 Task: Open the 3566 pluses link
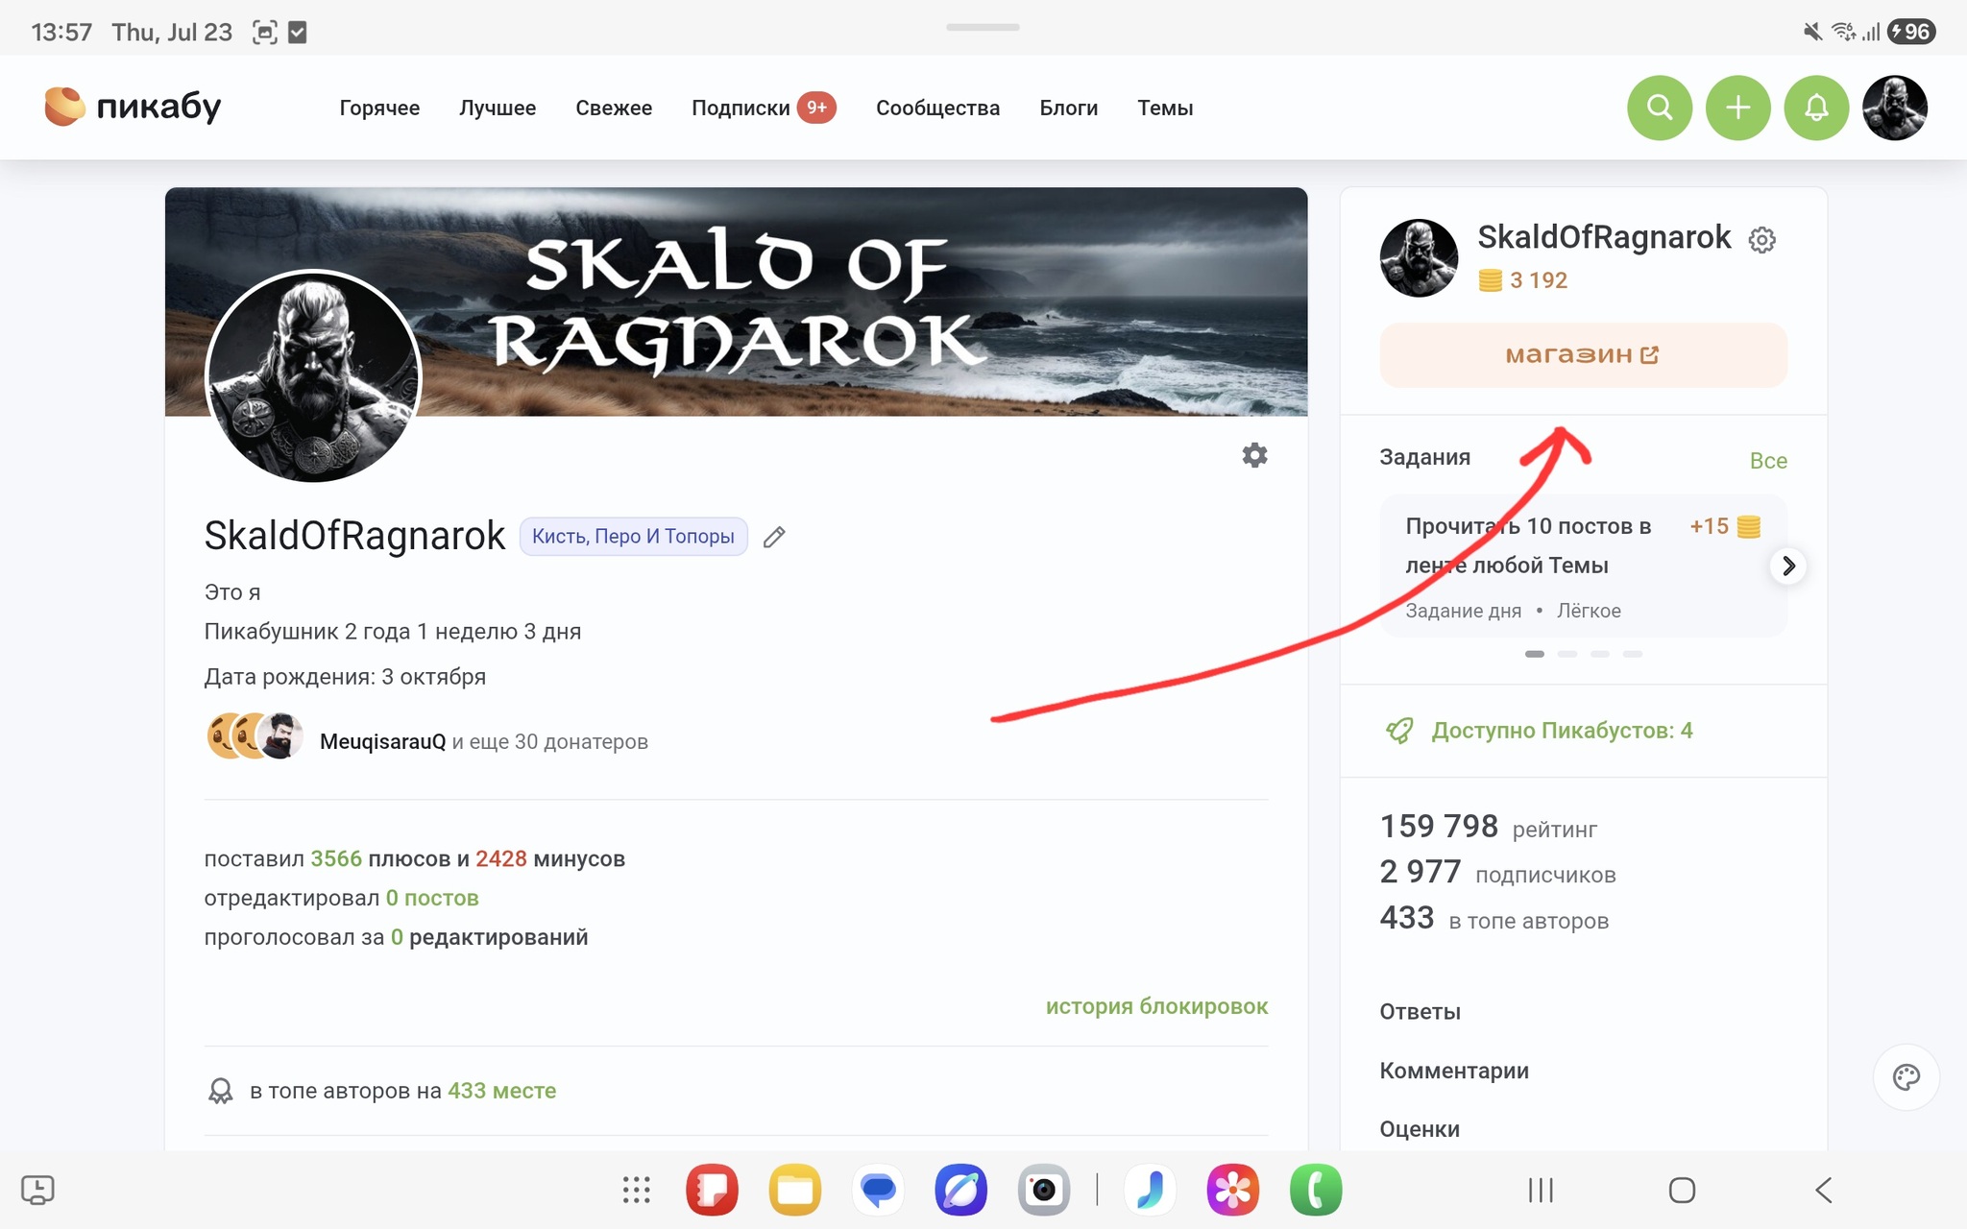pyautogui.click(x=336, y=858)
